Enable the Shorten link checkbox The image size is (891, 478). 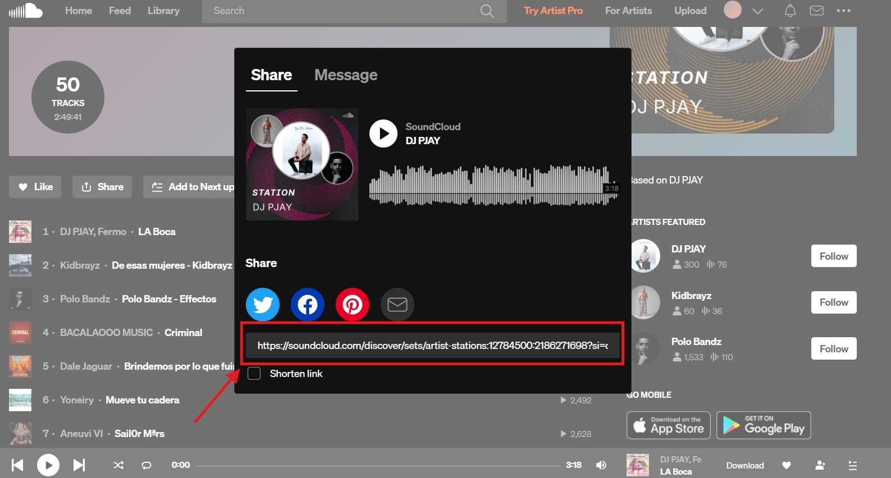(254, 374)
